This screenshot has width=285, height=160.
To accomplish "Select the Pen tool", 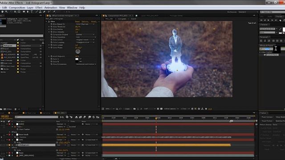I will coord(28,12).
